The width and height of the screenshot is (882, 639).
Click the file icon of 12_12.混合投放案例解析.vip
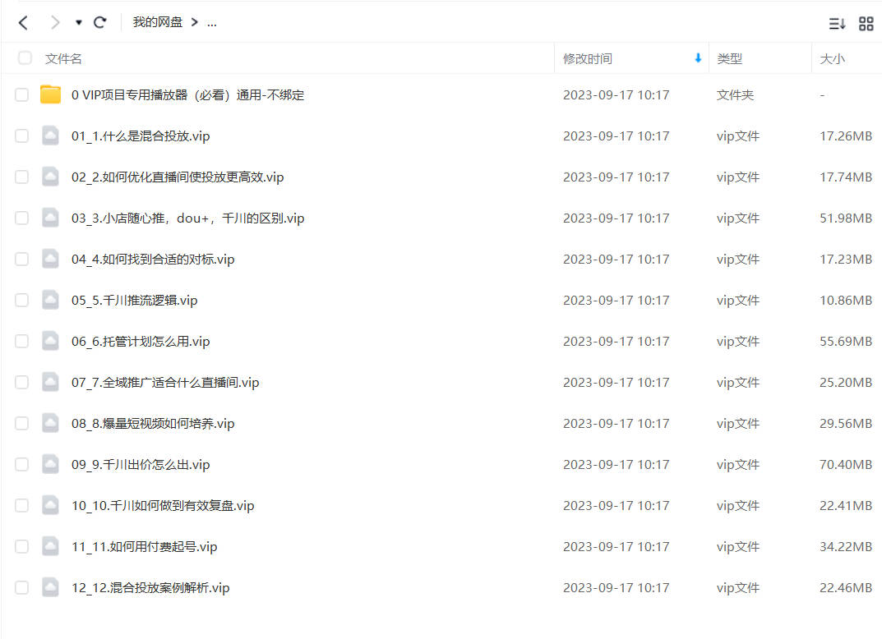(x=51, y=586)
